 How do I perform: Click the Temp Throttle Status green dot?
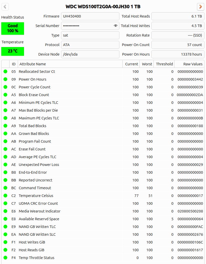pyautogui.click(x=6, y=258)
